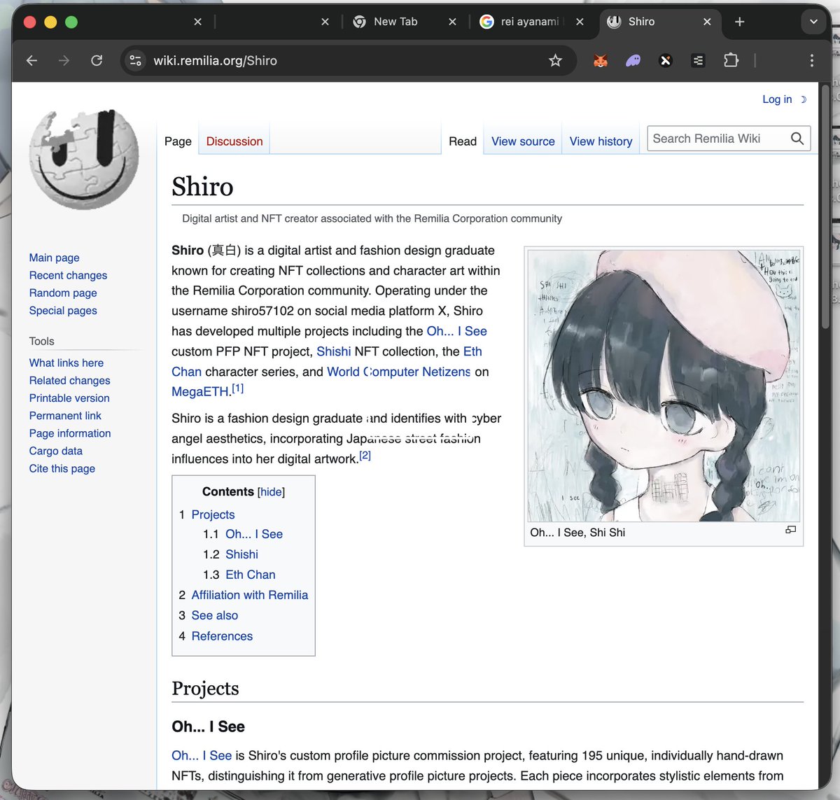Open the Page tab
This screenshot has height=800, width=840.
pyautogui.click(x=178, y=141)
